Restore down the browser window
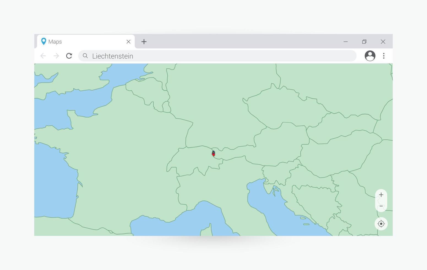Image resolution: width=427 pixels, height=270 pixels. pyautogui.click(x=364, y=42)
